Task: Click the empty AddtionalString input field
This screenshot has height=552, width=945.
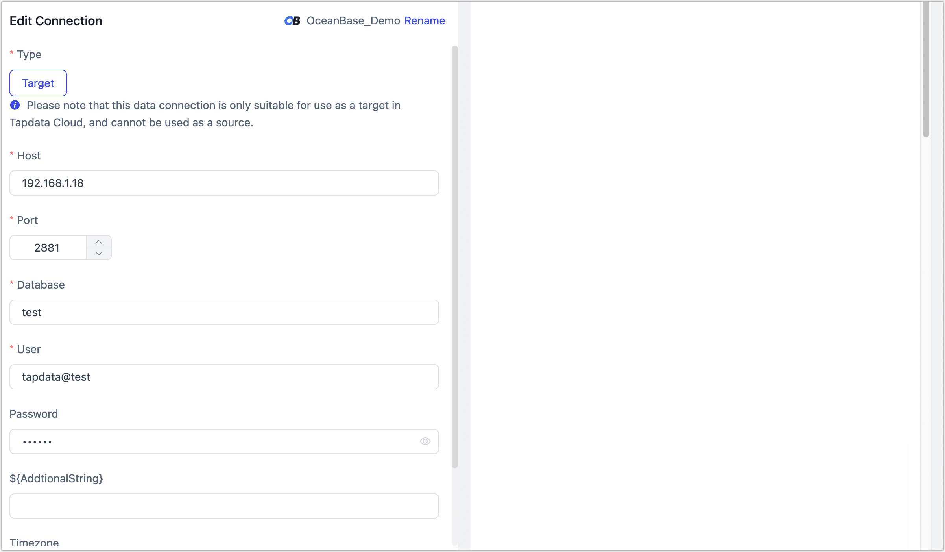Action: pyautogui.click(x=224, y=506)
